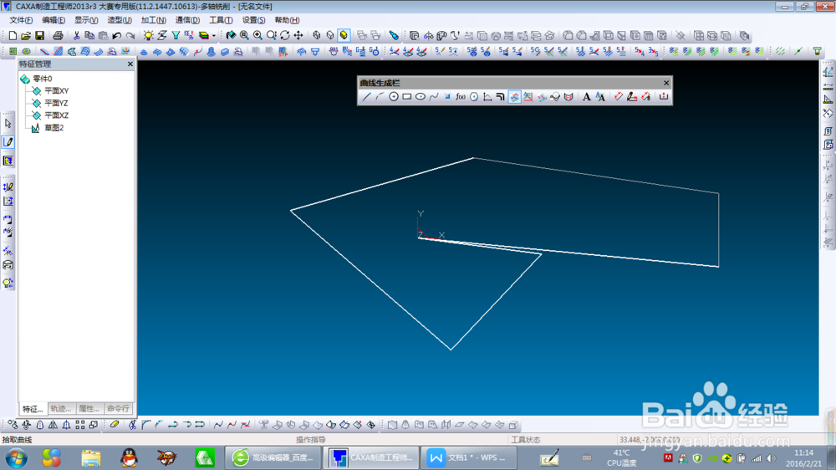
Task: Click the volume speaker tray icon
Action: coord(771,458)
